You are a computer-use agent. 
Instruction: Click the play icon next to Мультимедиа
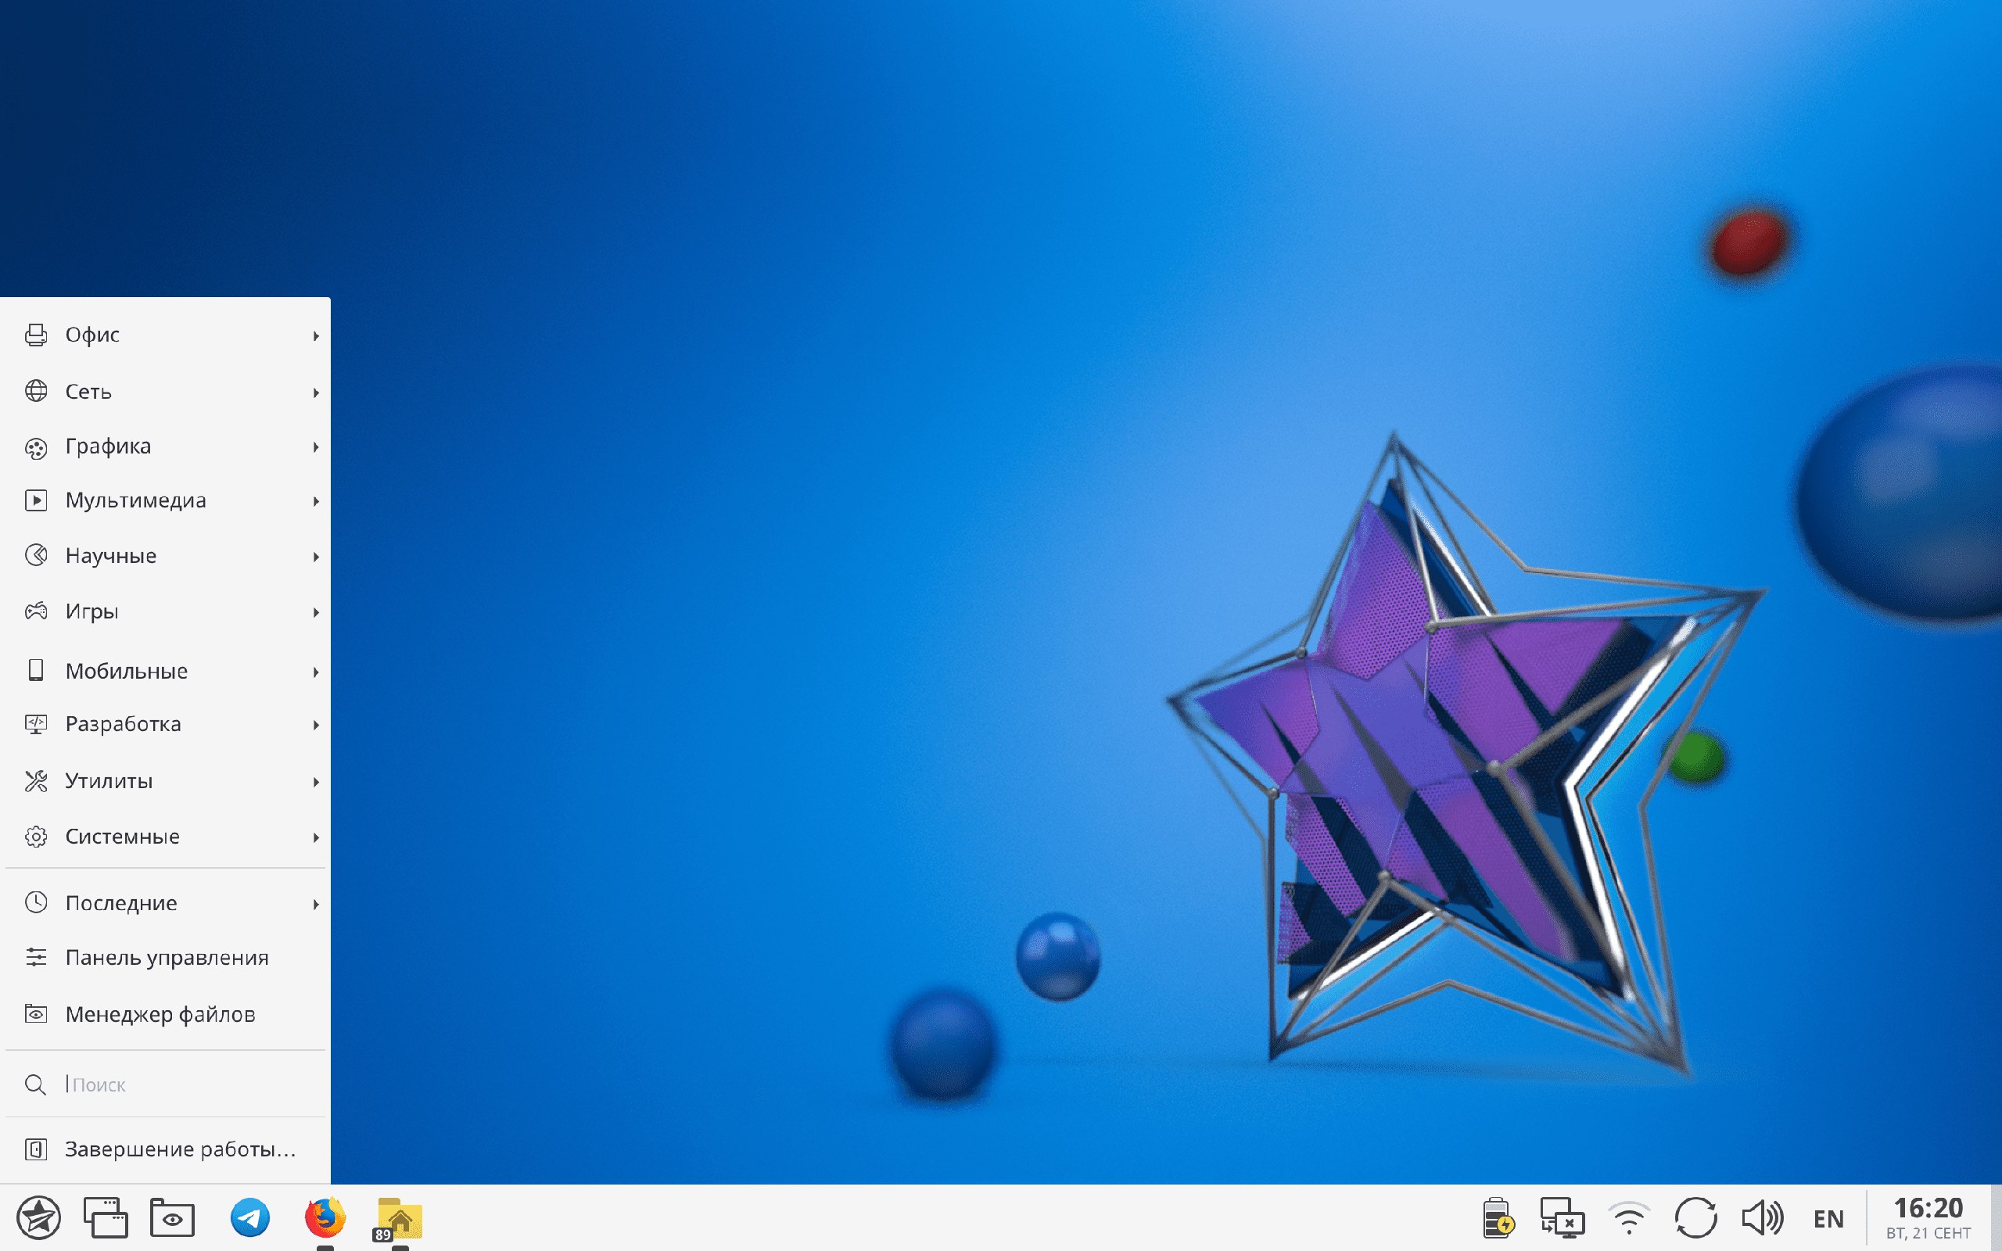[x=35, y=500]
